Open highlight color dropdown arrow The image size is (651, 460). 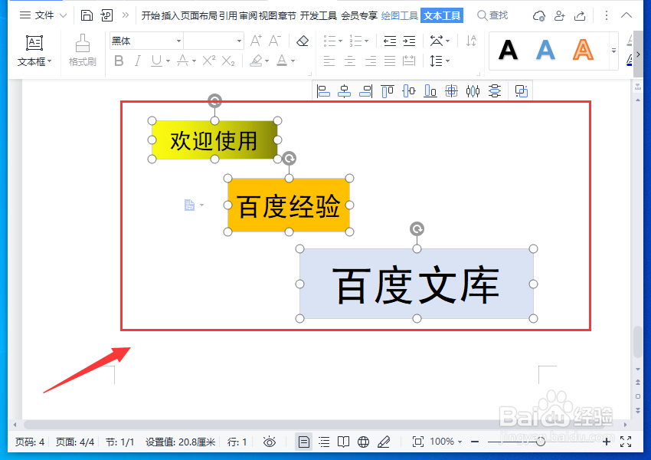click(267, 61)
